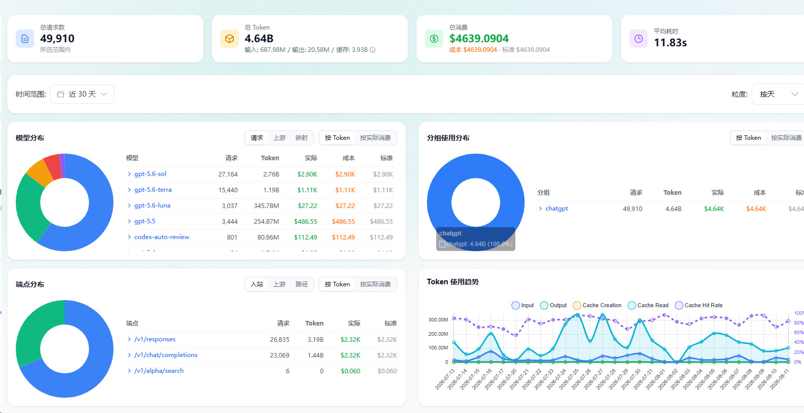This screenshot has width=804, height=413.
Task: Select 按实际消费 in model distribution
Action: [x=376, y=138]
